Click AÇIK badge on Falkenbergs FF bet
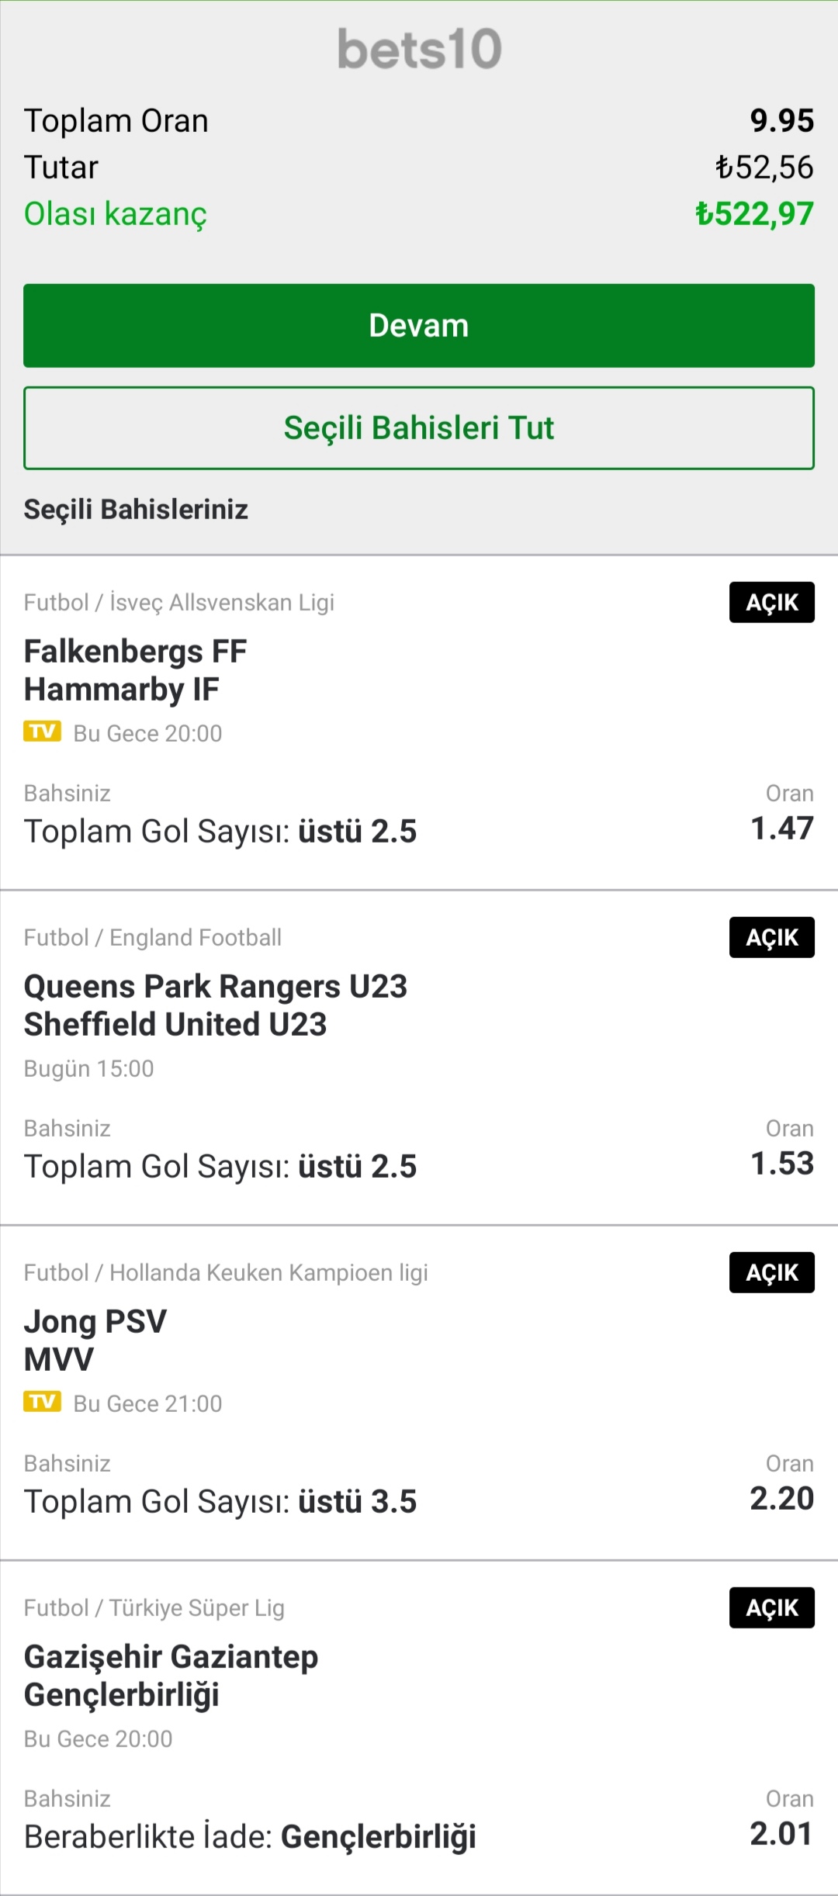 772,602
